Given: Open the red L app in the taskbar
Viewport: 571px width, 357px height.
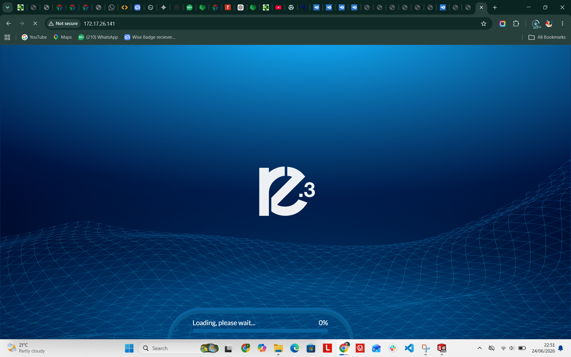Looking at the screenshot, I should pos(327,348).
